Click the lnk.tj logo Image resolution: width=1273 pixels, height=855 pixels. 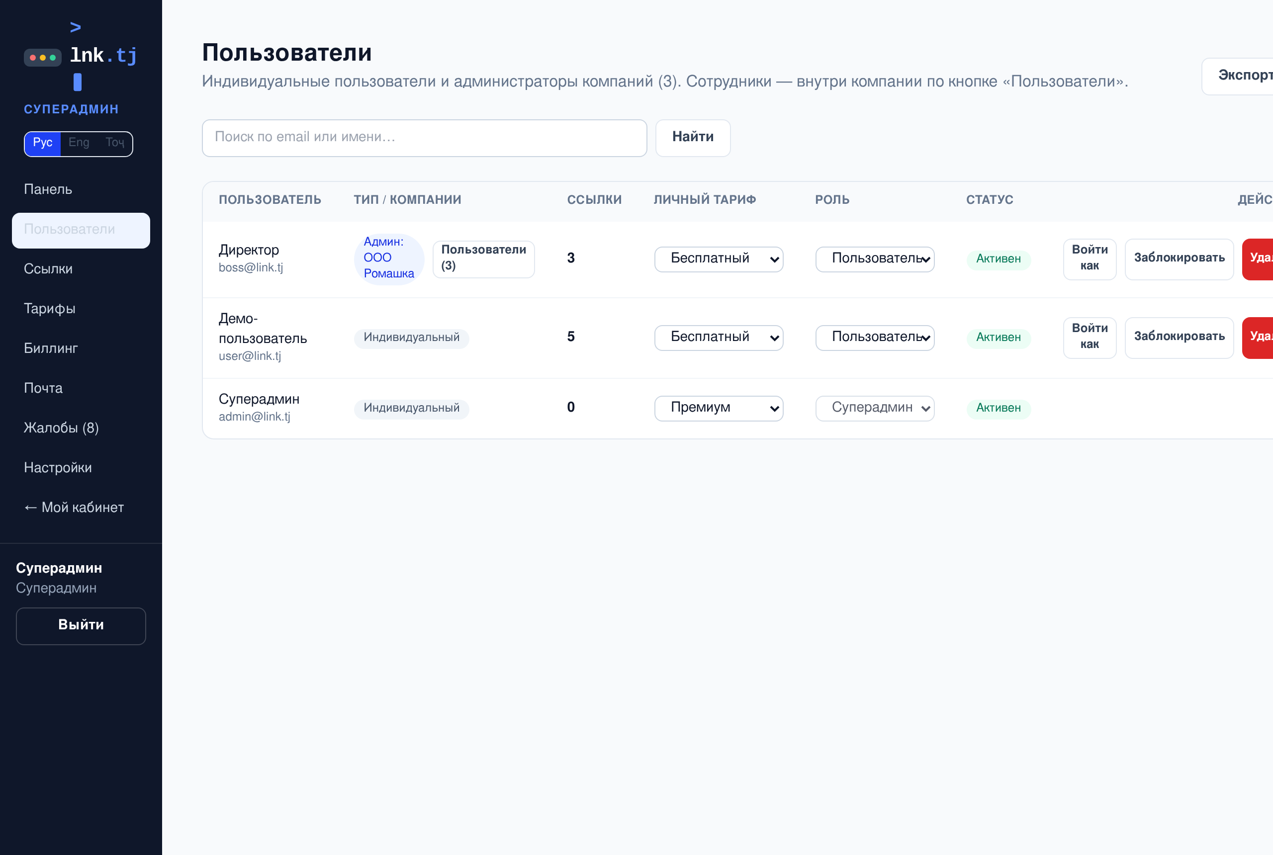[81, 56]
